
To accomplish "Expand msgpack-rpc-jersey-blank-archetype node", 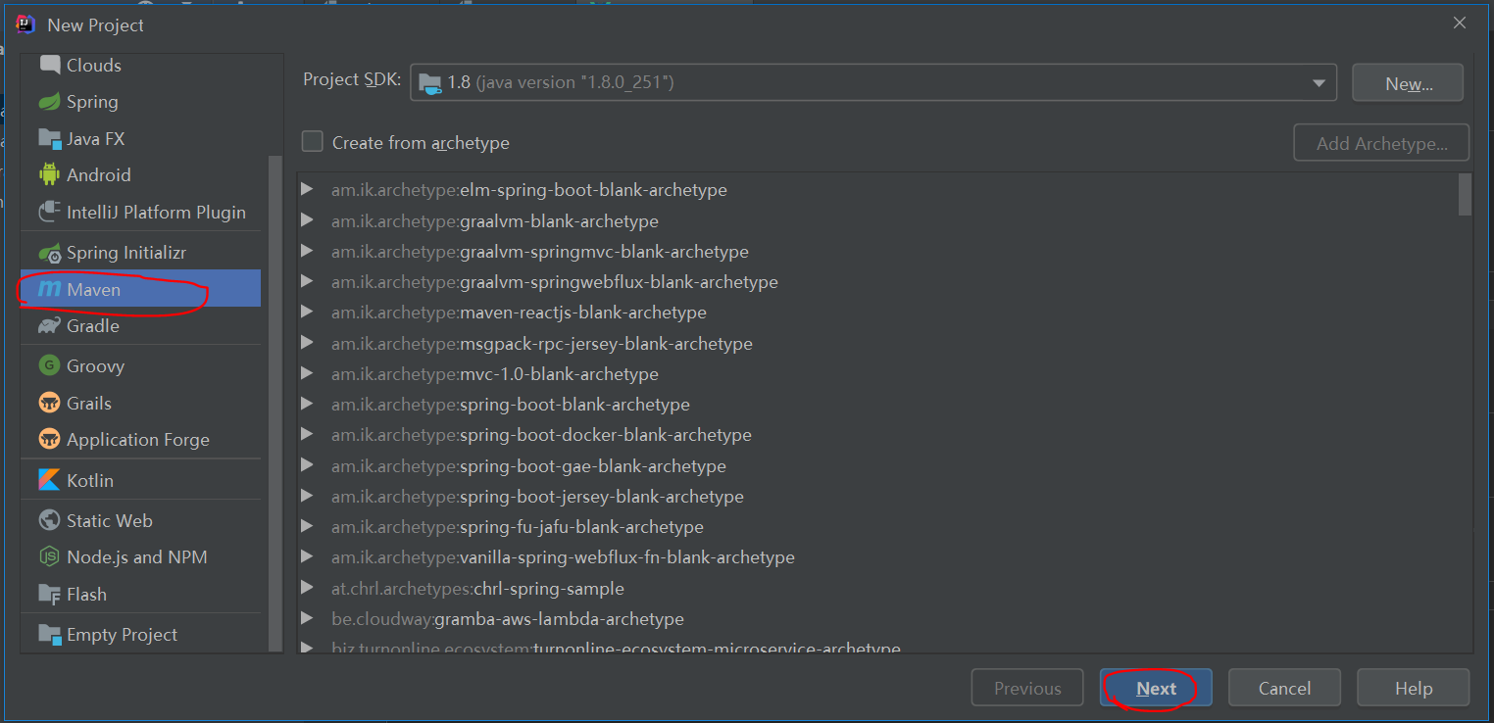I will (x=308, y=343).
